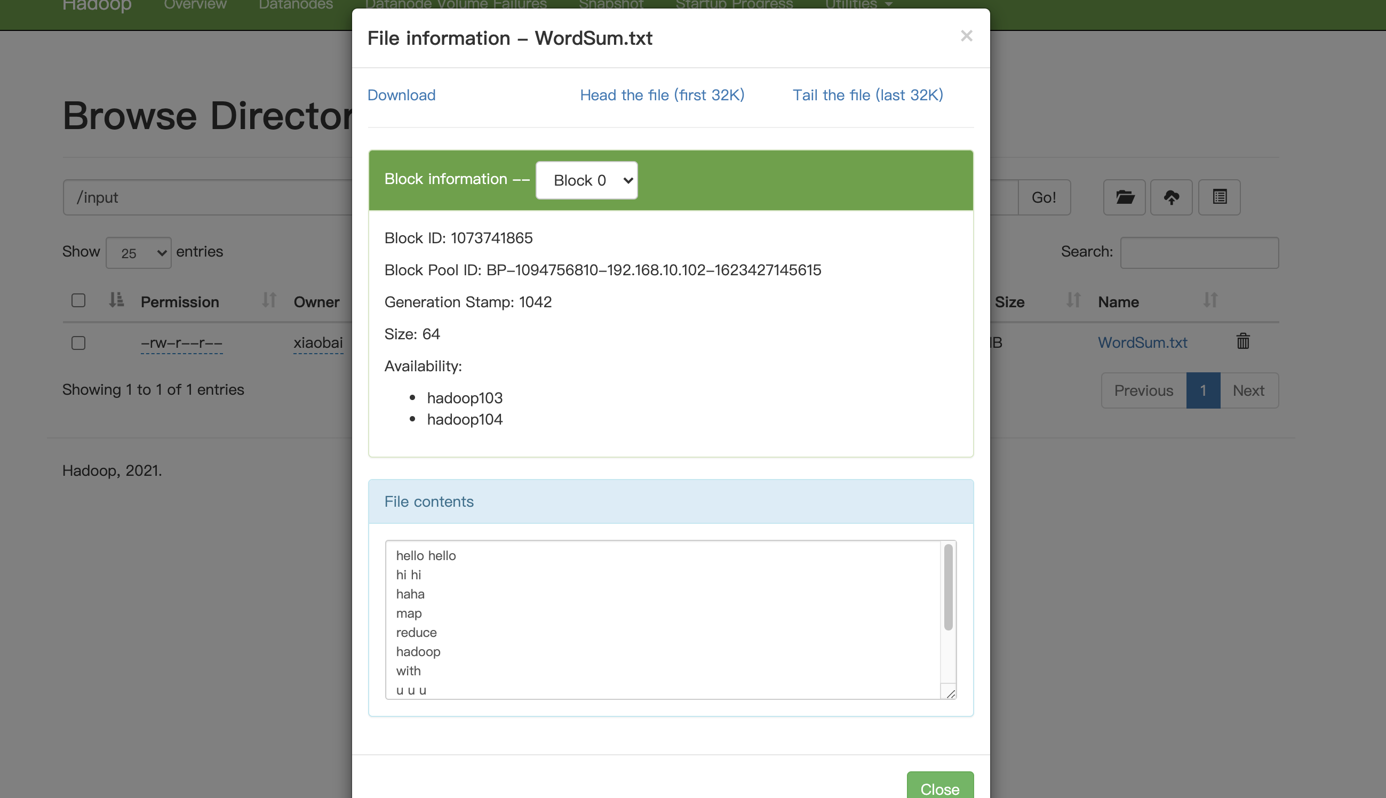Screen dimensions: 1386x798
Task: Open the Overview tab
Action: pyautogui.click(x=195, y=5)
